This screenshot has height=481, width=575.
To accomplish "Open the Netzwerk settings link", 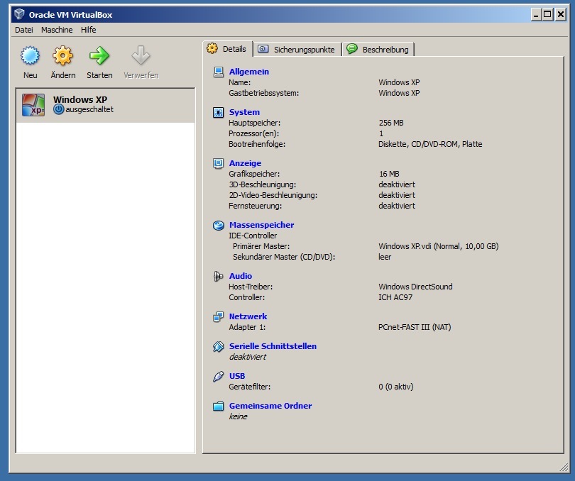I will point(248,316).
